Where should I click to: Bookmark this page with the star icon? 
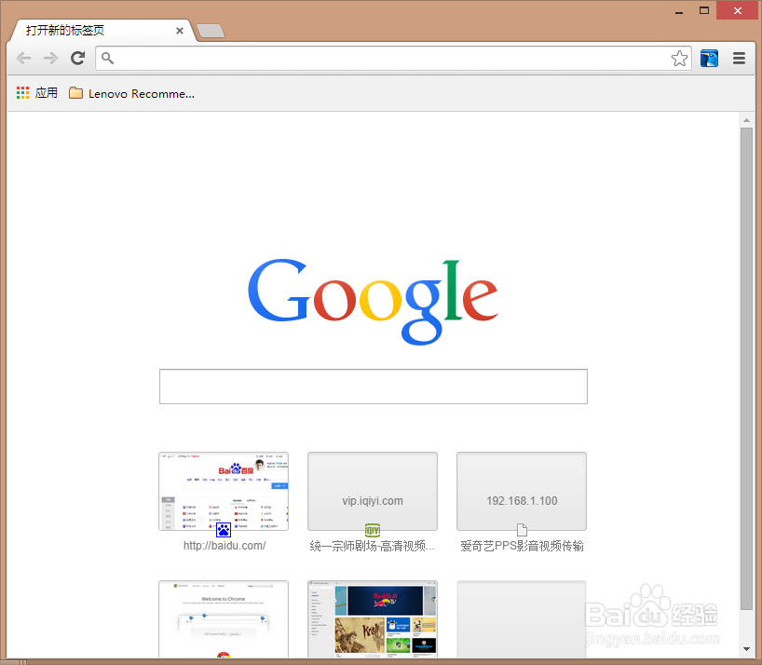pyautogui.click(x=679, y=59)
